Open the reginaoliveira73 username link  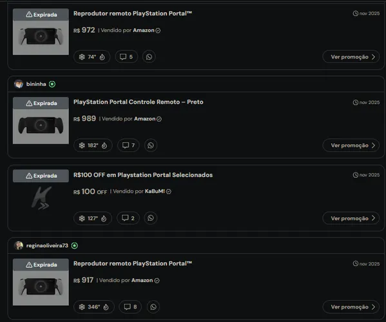pyautogui.click(x=47, y=245)
